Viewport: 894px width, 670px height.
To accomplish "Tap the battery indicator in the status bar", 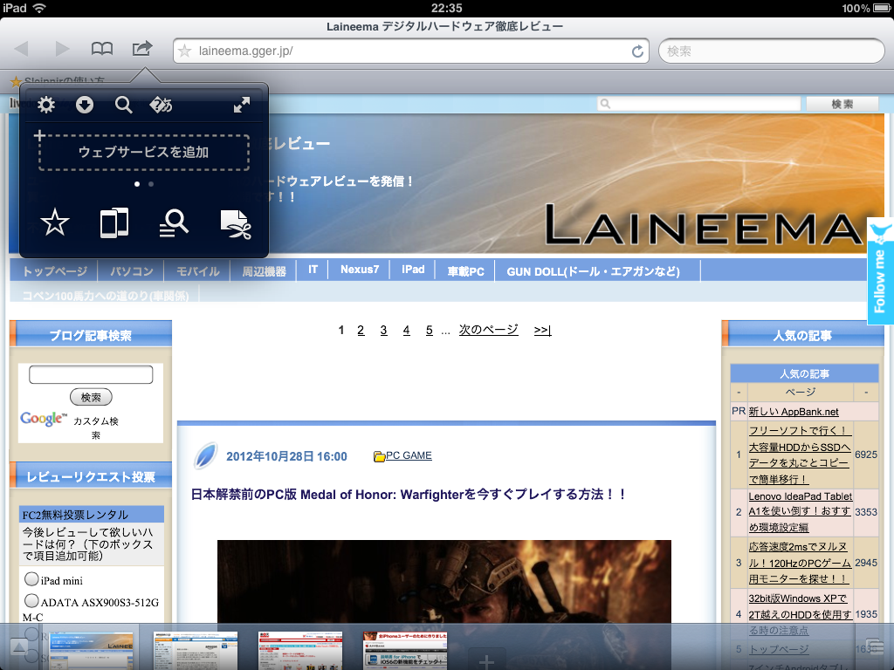I will (x=882, y=8).
